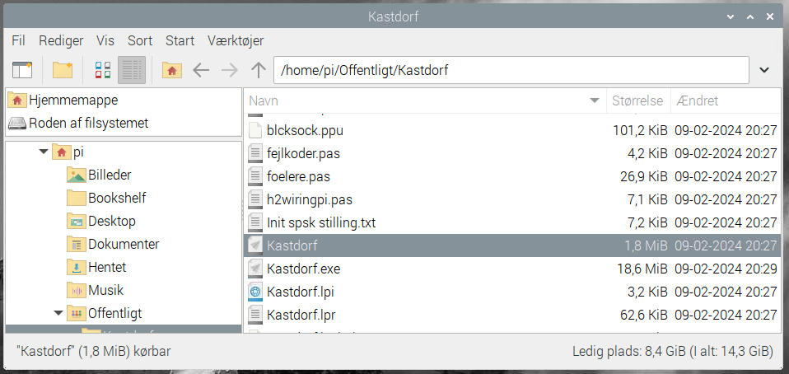Navigate forward with the right arrow

pyautogui.click(x=230, y=70)
